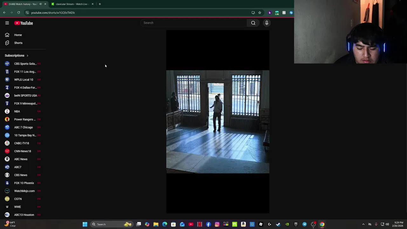
Task: Open Amazon from taskbar
Action: (x=243, y=224)
